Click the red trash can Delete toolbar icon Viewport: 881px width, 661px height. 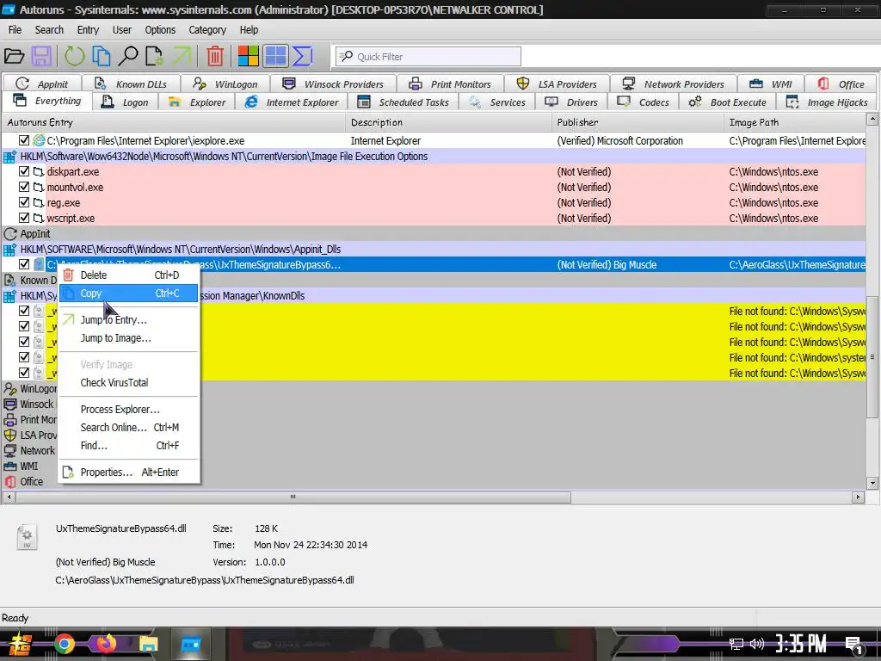tap(215, 56)
